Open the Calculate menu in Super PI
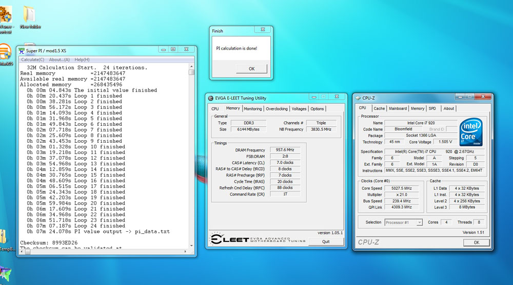The height and width of the screenshot is (285, 513). (33, 60)
